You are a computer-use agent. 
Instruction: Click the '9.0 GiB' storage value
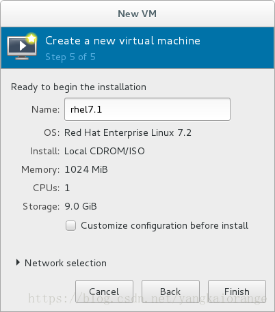[x=81, y=206]
